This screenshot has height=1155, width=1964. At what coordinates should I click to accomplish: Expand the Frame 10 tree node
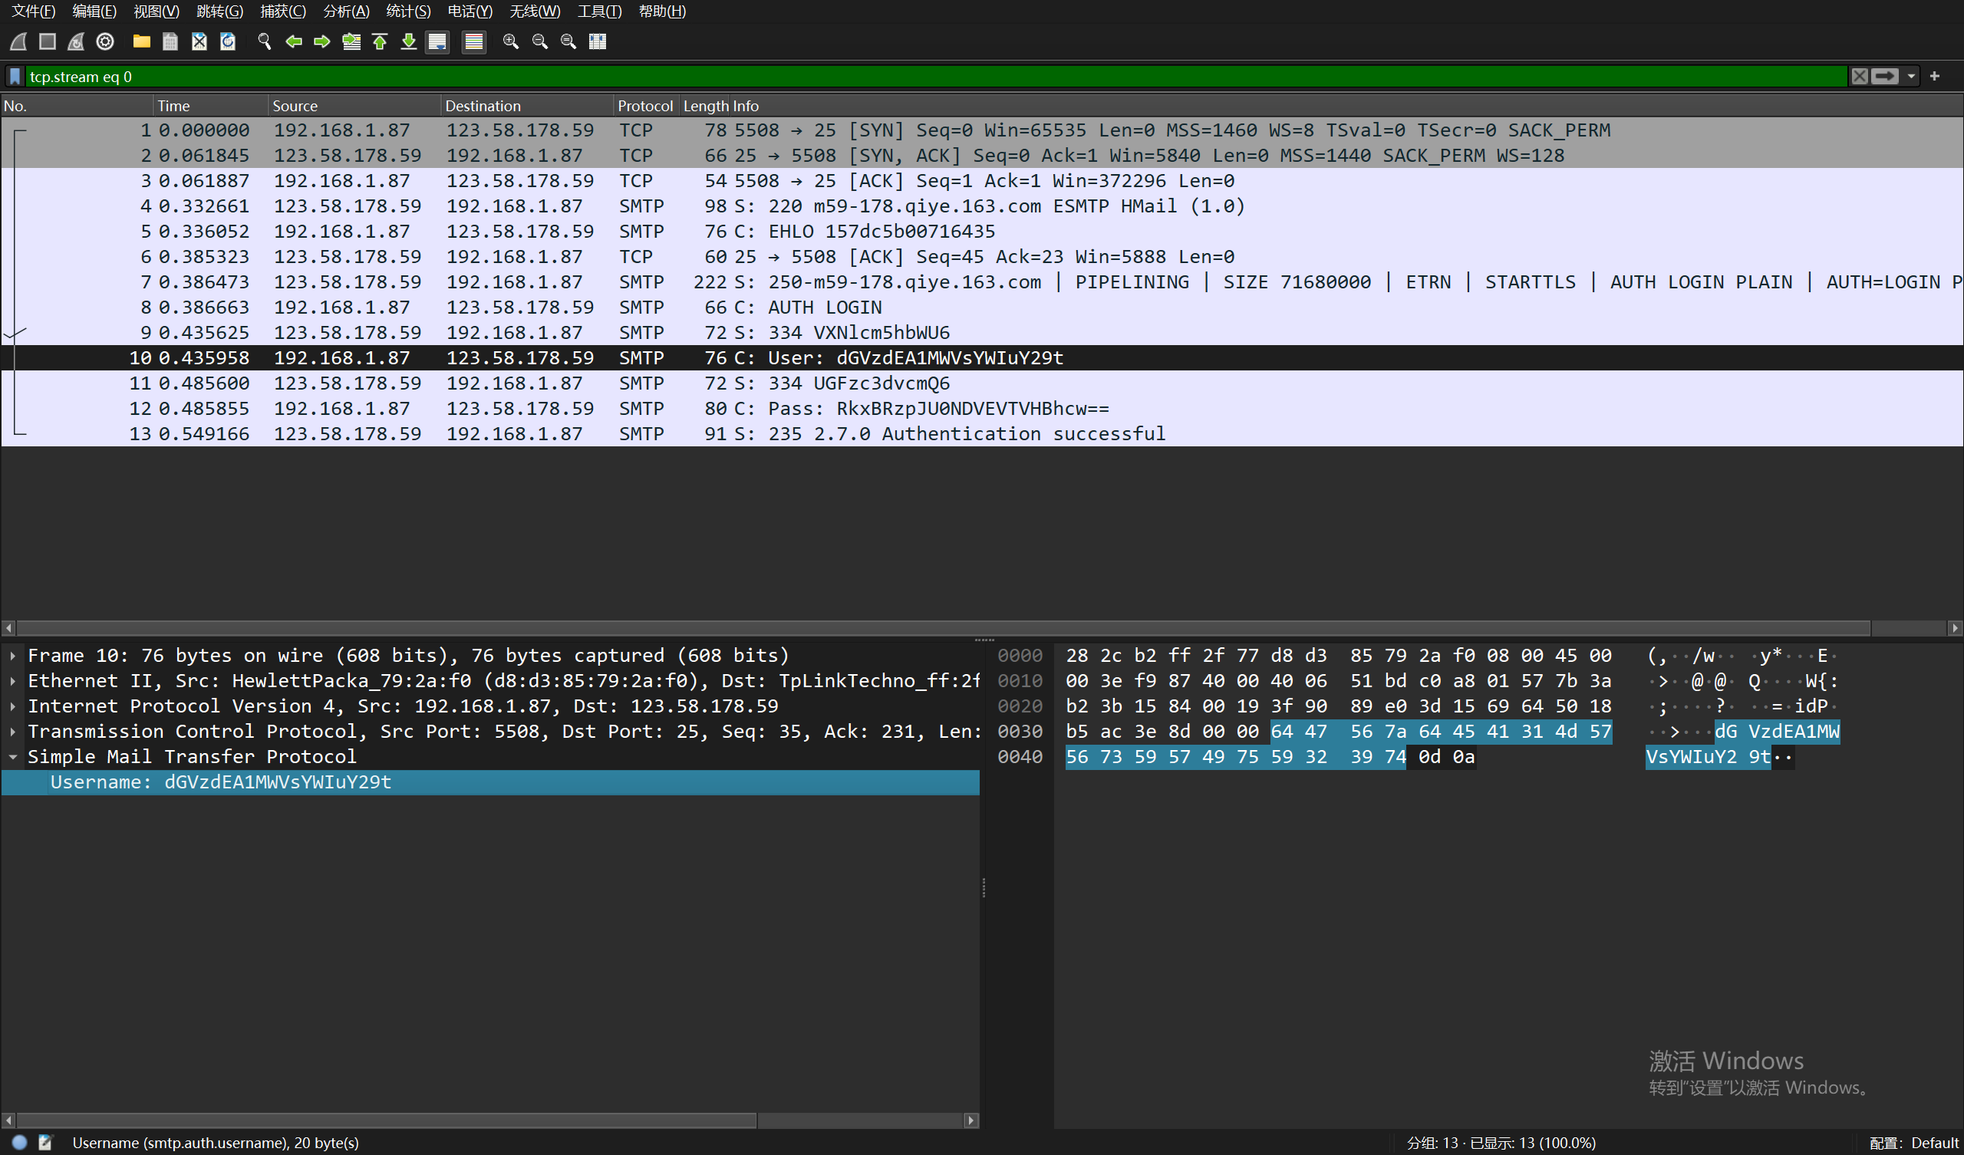coord(13,656)
